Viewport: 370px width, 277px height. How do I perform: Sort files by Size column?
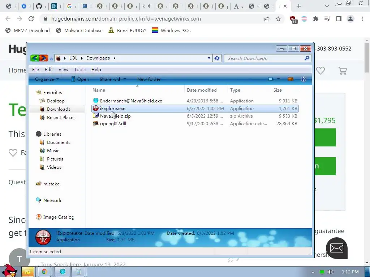pos(285,90)
